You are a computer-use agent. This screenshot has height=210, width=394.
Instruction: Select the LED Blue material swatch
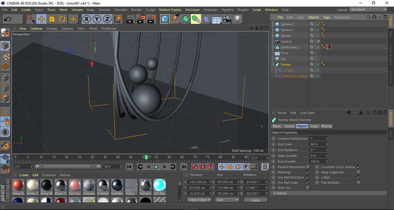tap(160, 185)
